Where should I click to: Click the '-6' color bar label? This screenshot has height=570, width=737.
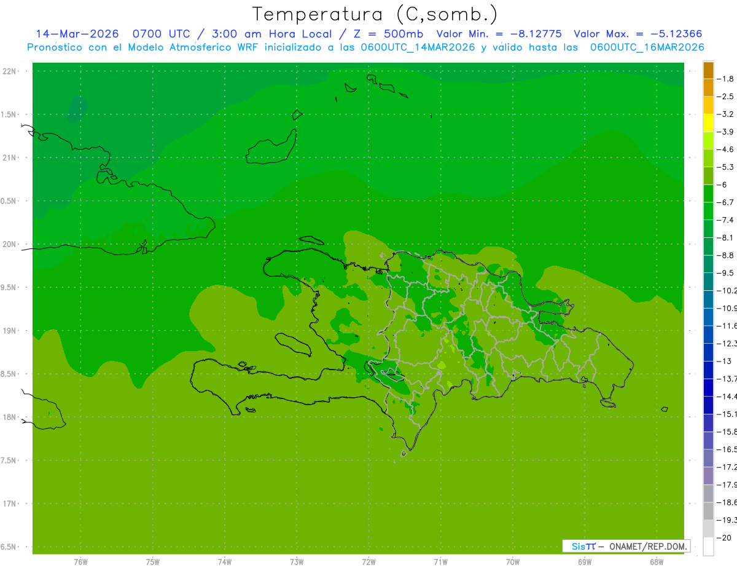[723, 184]
